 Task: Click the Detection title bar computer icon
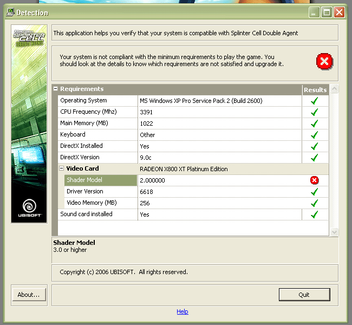pyautogui.click(x=10, y=12)
